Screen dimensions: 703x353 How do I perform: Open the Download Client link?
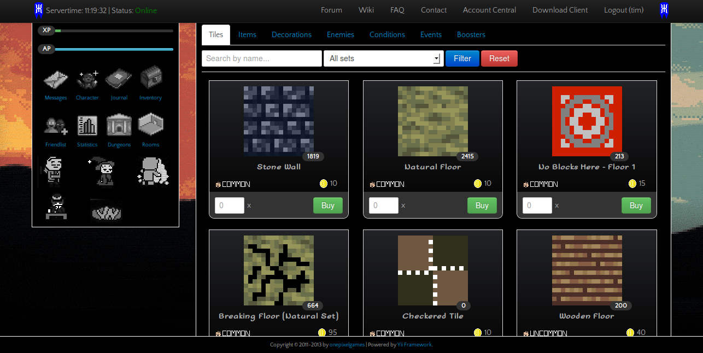click(560, 10)
